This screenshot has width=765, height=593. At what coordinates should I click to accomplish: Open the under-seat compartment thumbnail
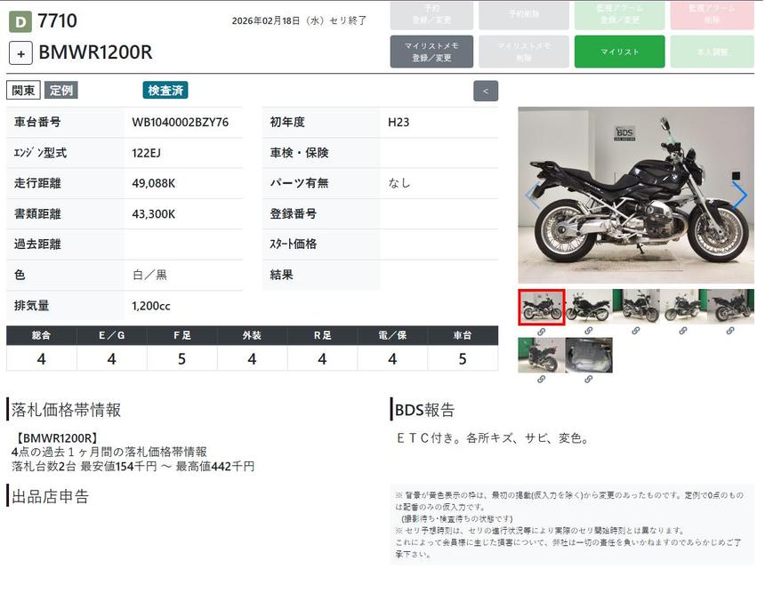click(x=588, y=355)
